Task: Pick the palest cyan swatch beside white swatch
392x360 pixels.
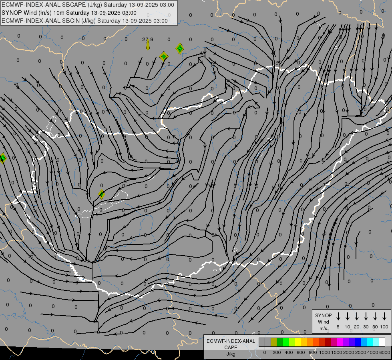Action: coord(376,342)
